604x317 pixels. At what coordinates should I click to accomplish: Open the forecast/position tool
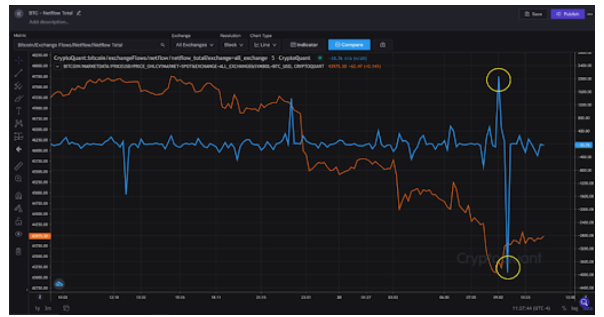pos(19,136)
